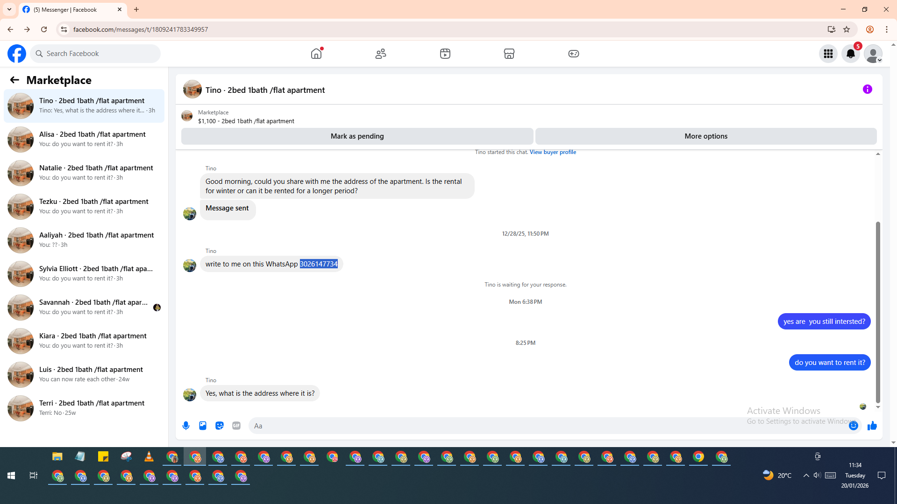Open Natalie conversation
897x504 pixels.
click(x=84, y=173)
